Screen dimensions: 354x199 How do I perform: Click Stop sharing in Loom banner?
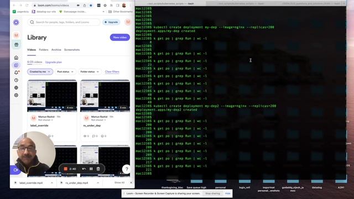click(x=212, y=193)
